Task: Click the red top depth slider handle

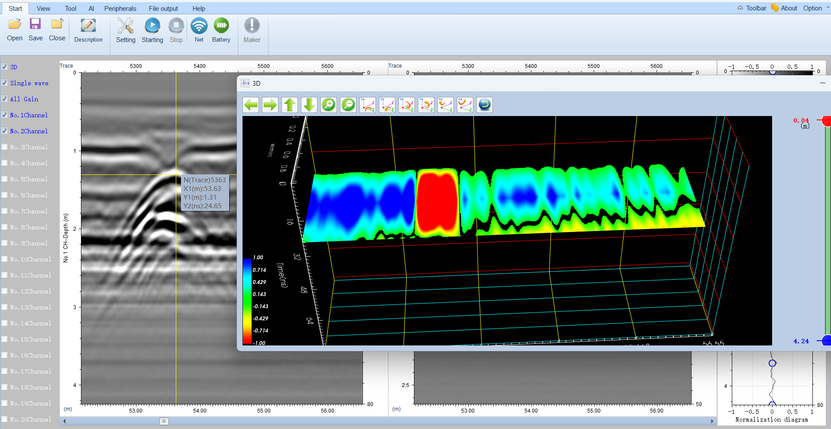Action: 826,120
